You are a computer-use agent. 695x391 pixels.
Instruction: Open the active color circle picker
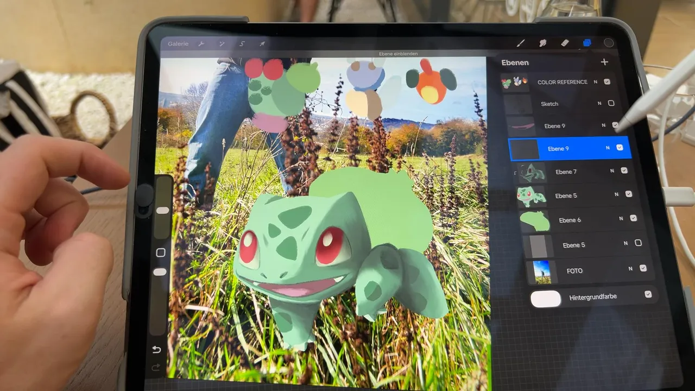(x=609, y=43)
